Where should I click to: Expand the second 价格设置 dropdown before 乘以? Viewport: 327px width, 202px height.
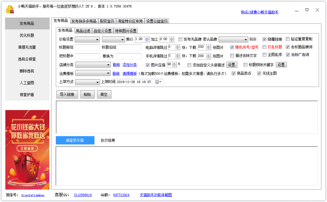pyautogui.click(x=113, y=39)
